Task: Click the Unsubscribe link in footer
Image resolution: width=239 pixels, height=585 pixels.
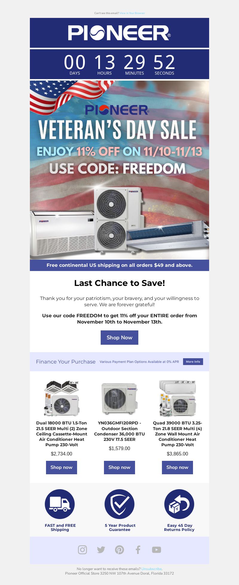Action: click(151, 569)
